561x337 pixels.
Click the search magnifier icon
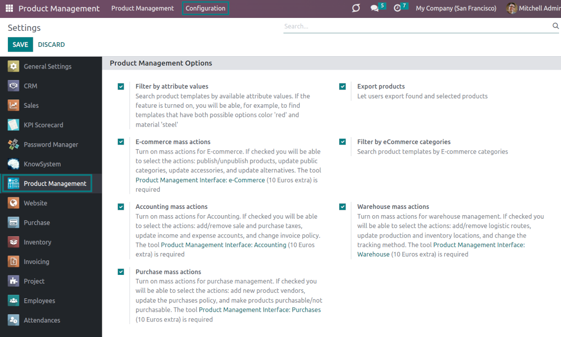click(x=555, y=26)
